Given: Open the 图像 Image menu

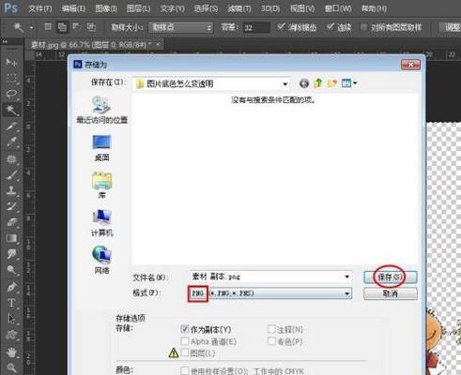Looking at the screenshot, I should [x=106, y=8].
